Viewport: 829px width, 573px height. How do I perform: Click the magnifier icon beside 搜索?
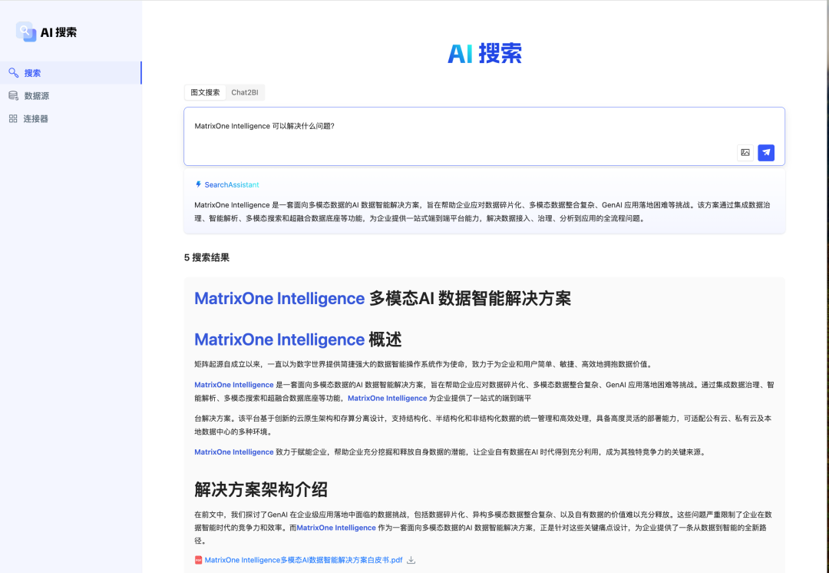14,73
